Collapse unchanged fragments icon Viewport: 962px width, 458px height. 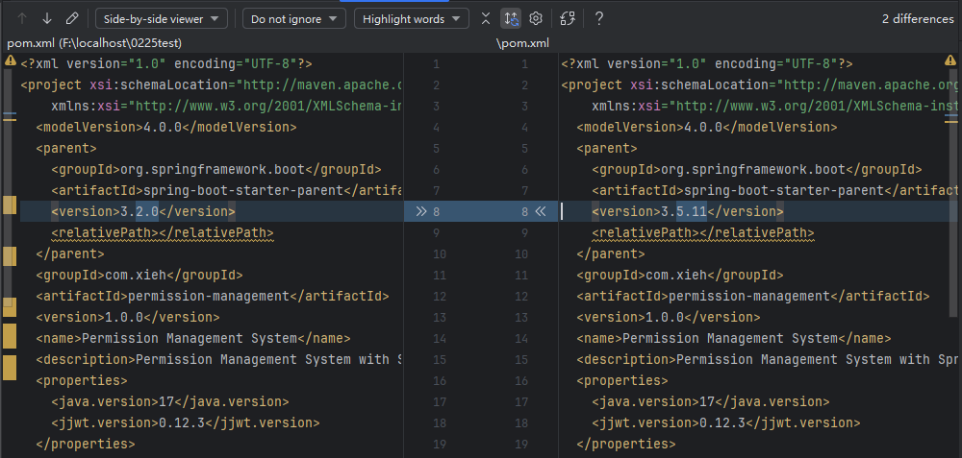(486, 18)
